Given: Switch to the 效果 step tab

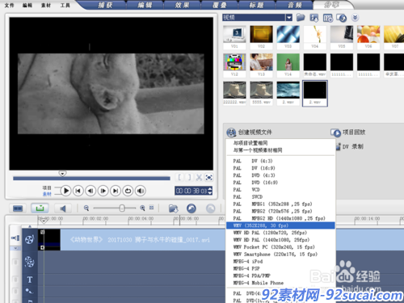Looking at the screenshot, I should pos(182,5).
